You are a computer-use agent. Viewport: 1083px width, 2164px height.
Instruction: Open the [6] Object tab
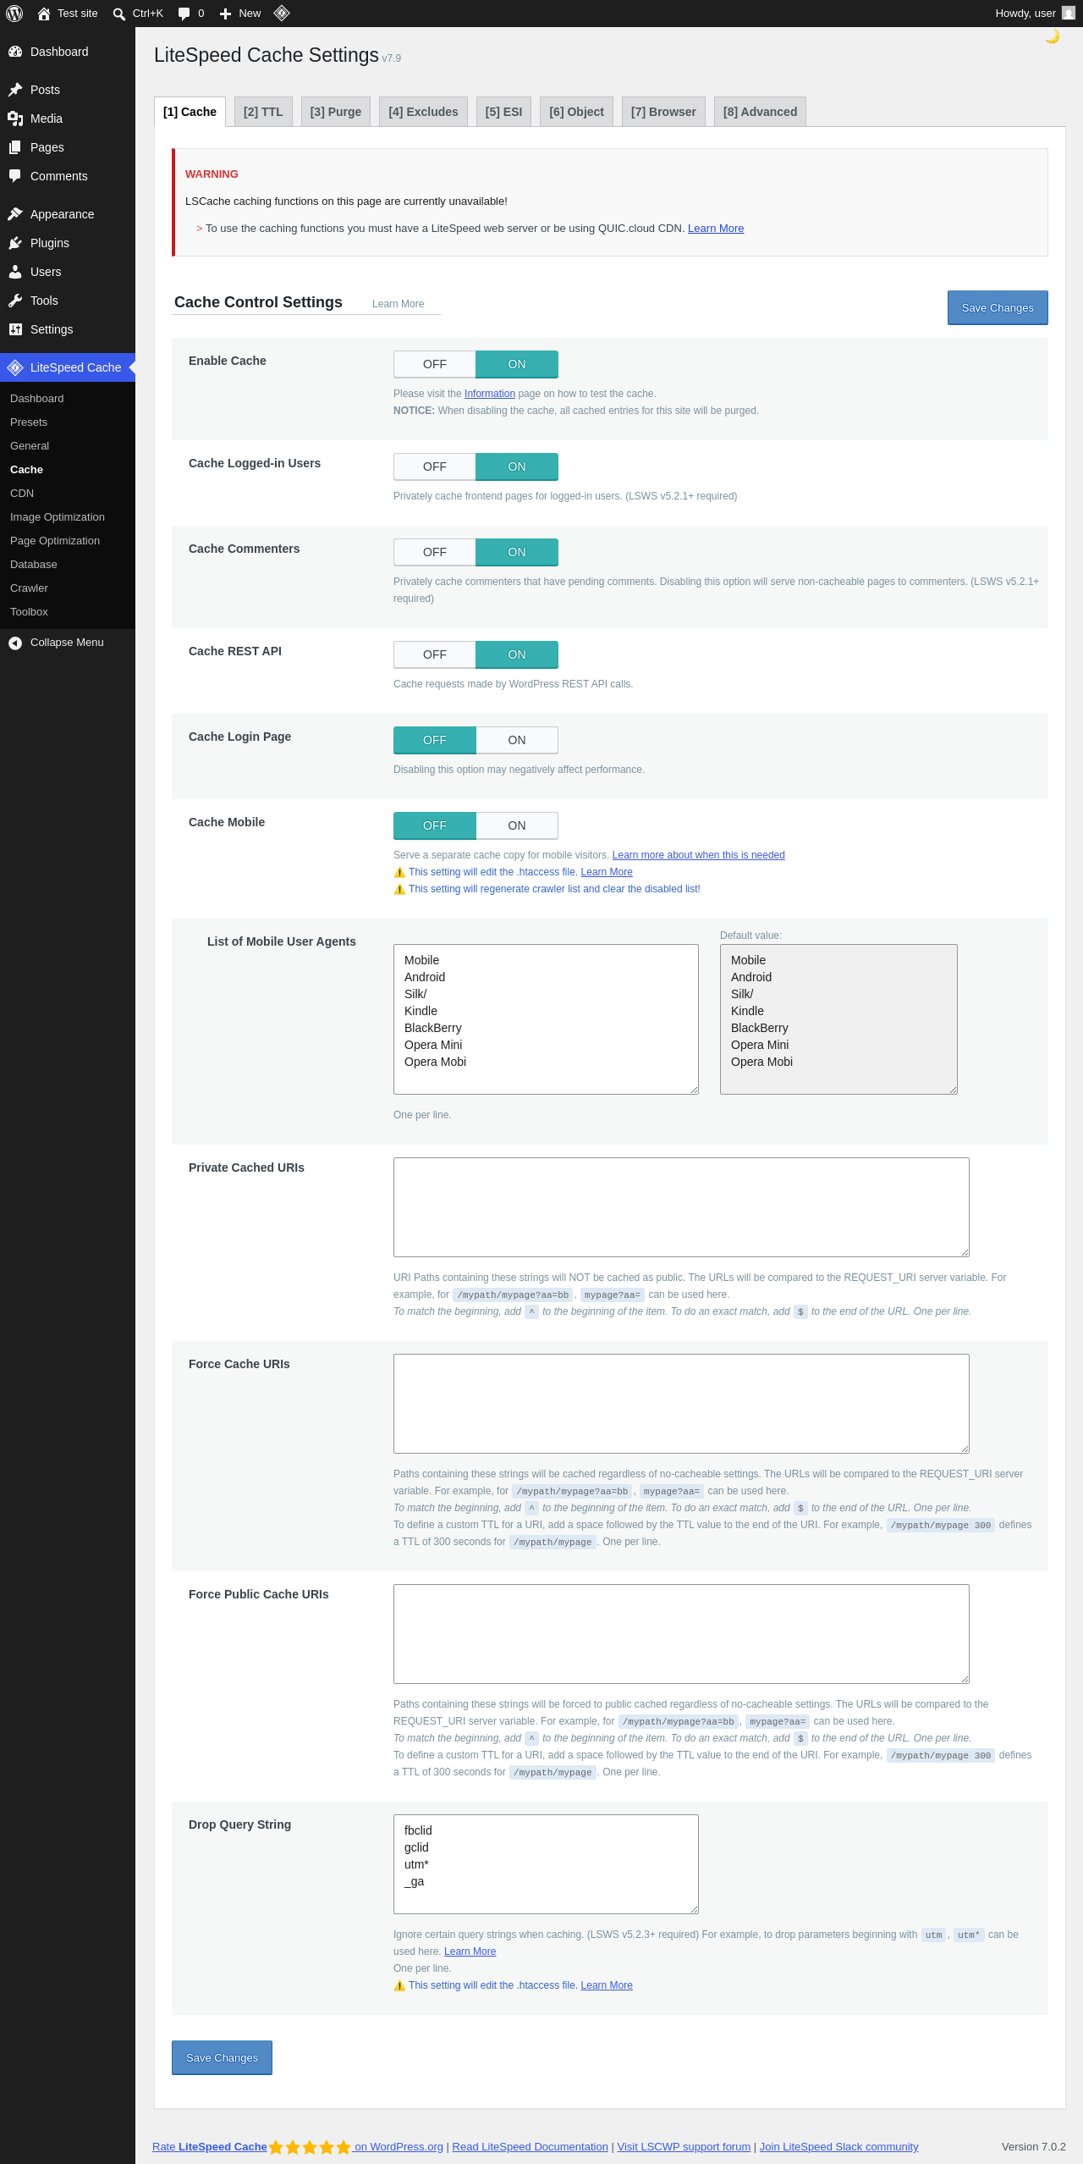(576, 112)
